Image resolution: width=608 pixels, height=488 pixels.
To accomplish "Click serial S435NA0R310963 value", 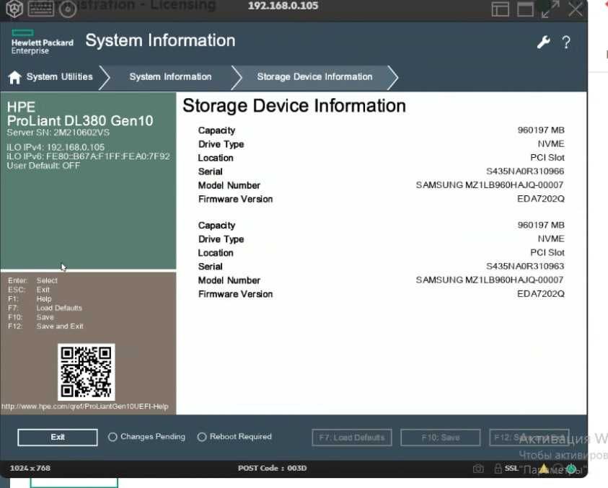I will coord(525,266).
